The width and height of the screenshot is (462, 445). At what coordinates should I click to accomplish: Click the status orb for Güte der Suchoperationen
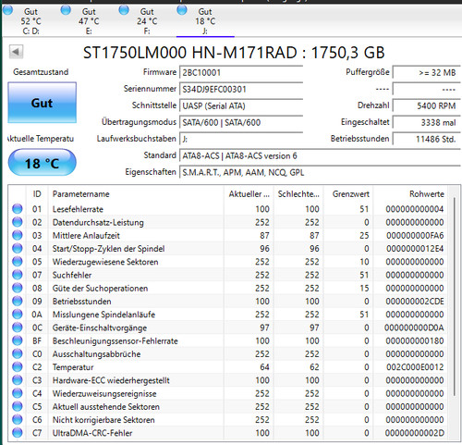18,288
